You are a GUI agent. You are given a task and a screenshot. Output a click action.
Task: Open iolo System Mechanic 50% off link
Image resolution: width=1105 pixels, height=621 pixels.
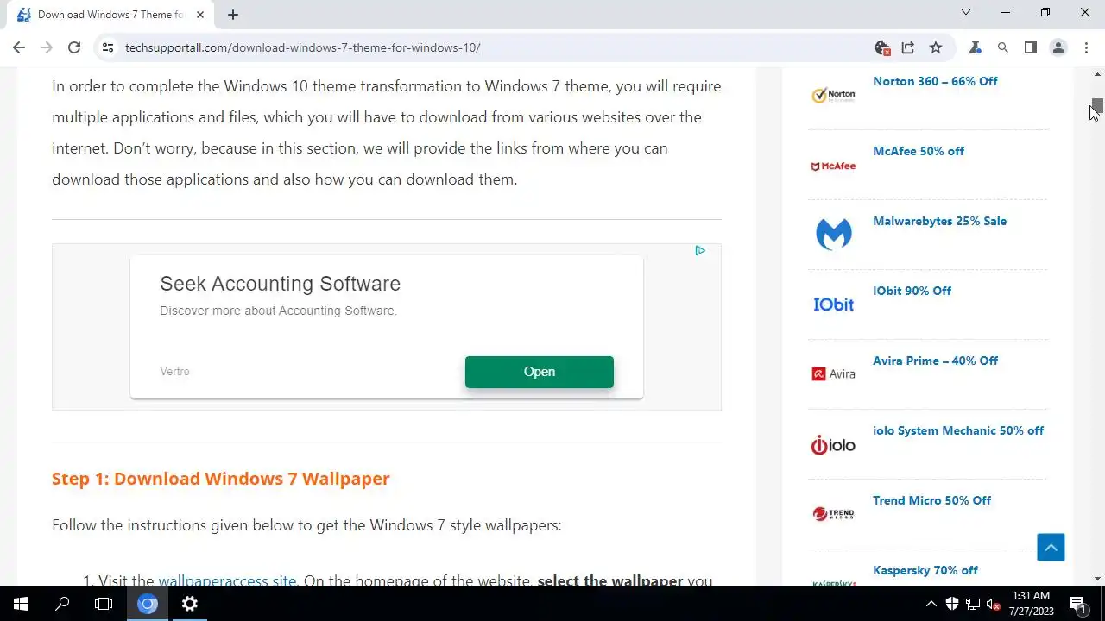pos(958,430)
